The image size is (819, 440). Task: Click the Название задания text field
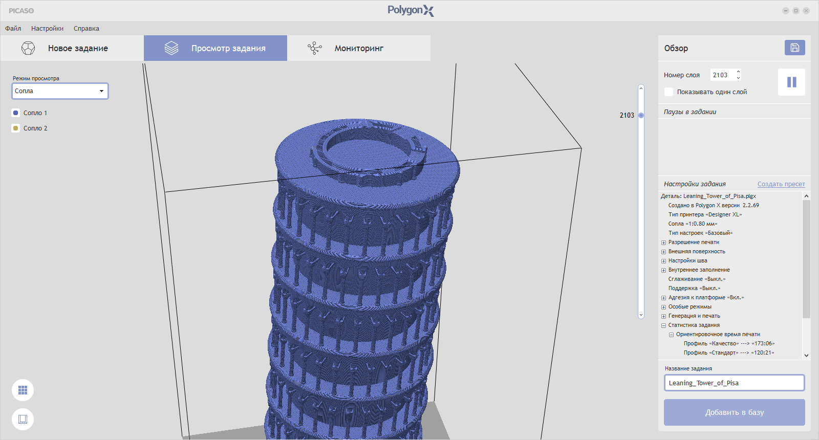tap(734, 383)
